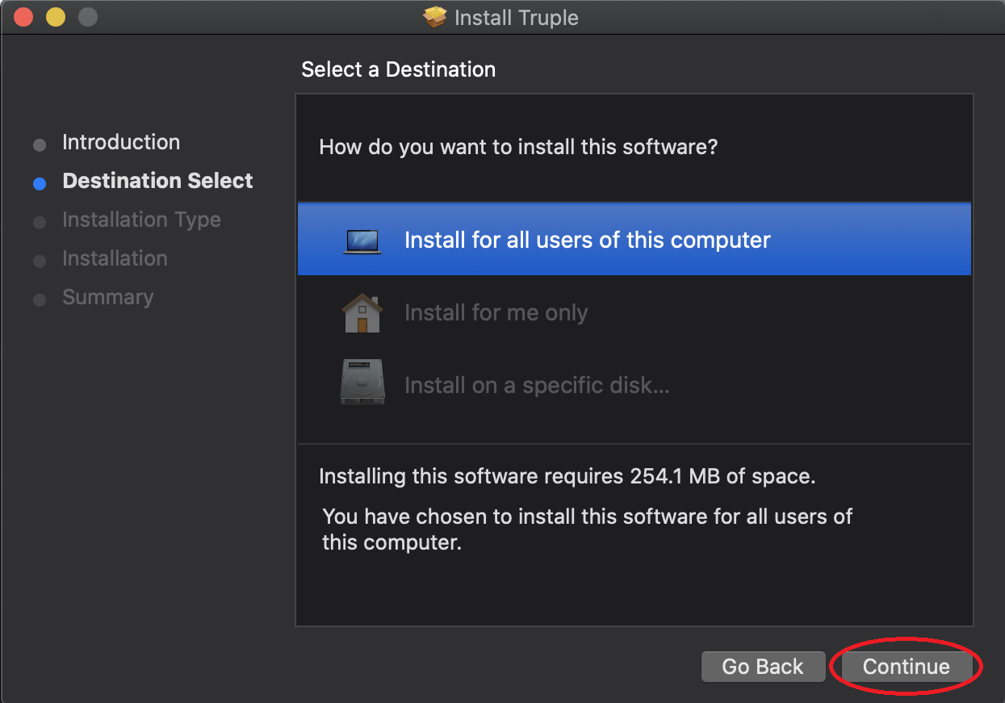Viewport: 1005px width, 703px height.
Task: Select the Introduction step in sidebar
Action: [121, 142]
